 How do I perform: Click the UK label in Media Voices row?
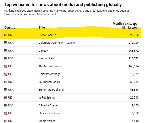[x=10, y=121]
